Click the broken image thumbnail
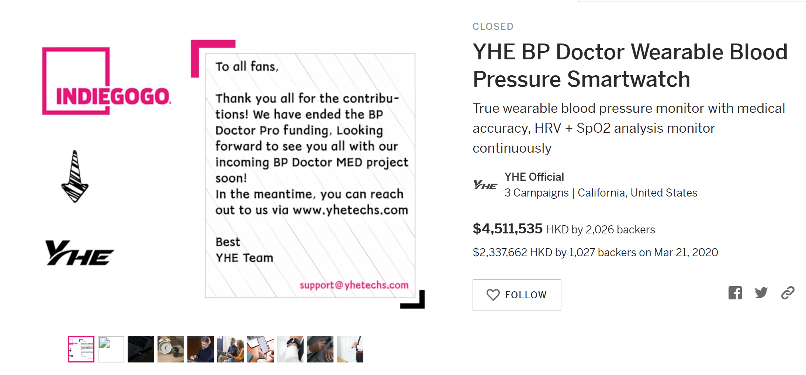 [x=111, y=349]
